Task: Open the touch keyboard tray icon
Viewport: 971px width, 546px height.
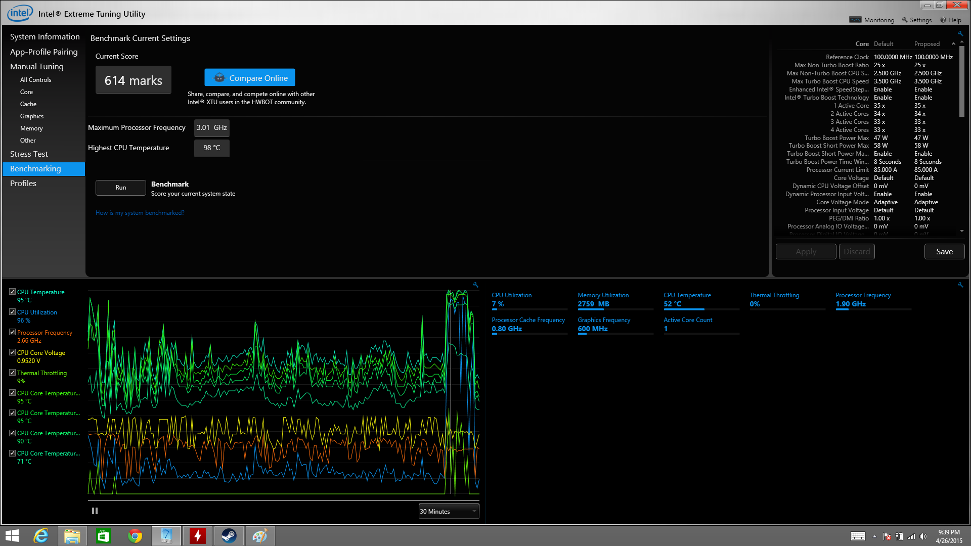Action: click(858, 536)
